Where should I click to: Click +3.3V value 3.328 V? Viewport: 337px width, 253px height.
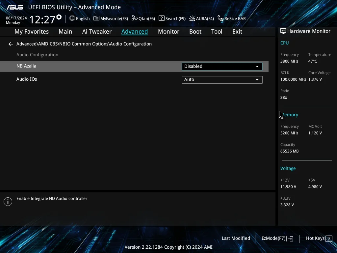[x=287, y=205]
